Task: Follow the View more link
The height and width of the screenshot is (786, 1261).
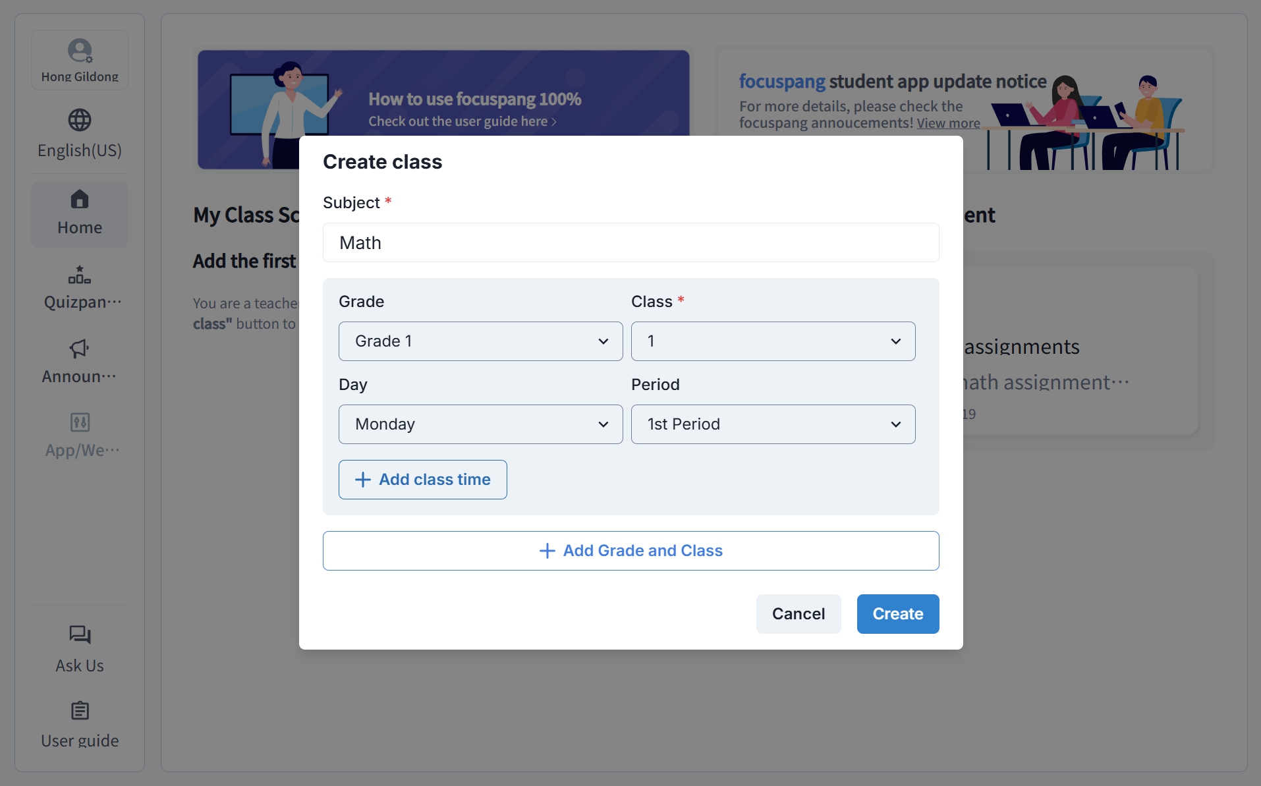Action: coord(948,123)
